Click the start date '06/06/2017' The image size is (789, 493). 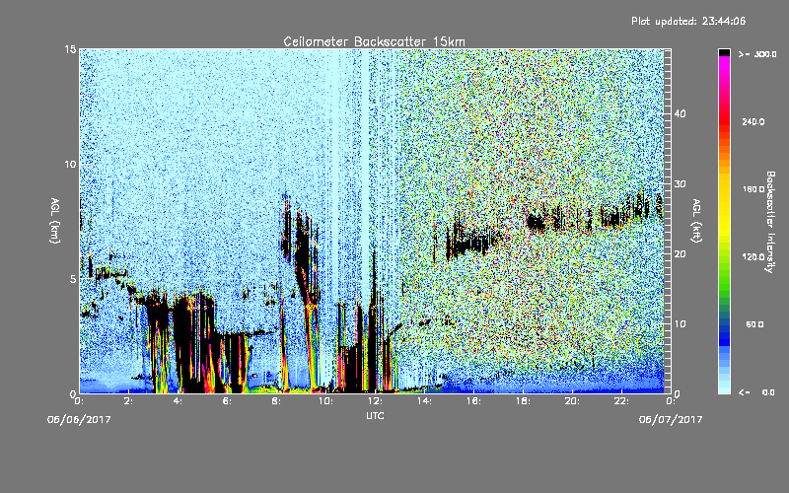79,419
